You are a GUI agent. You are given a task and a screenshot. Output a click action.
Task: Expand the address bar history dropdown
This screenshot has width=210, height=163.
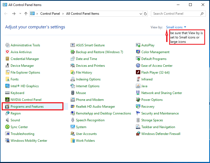pos(141,14)
